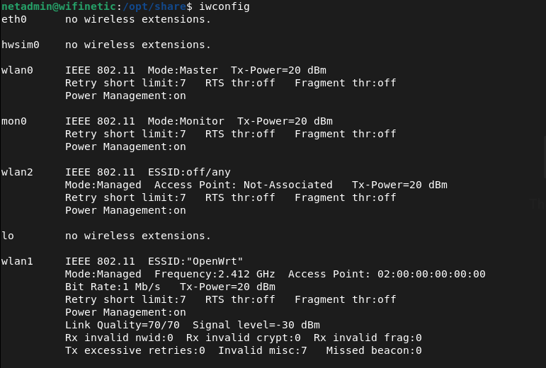Click the Not-Associated access point text
546x368 pixels.
[x=288, y=185]
